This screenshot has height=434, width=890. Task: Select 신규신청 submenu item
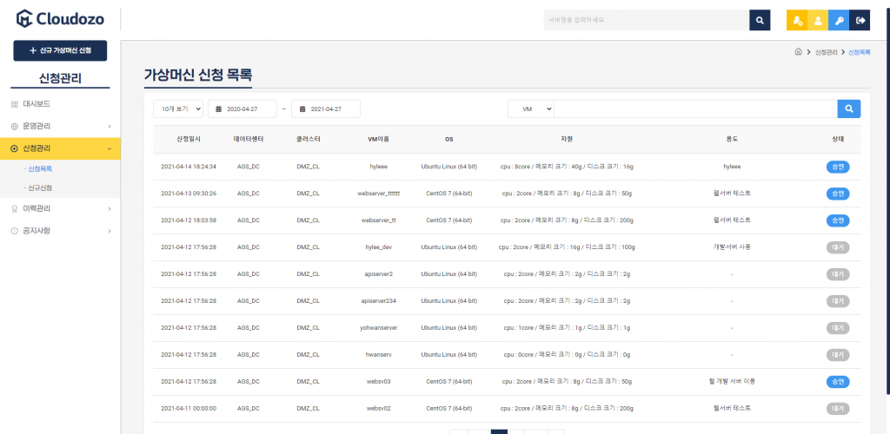coord(40,187)
